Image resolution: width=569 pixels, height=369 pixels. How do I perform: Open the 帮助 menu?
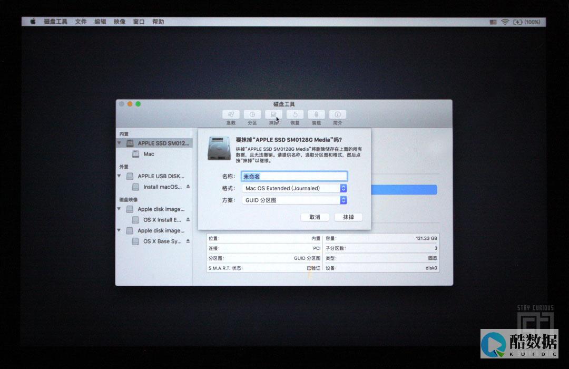158,22
